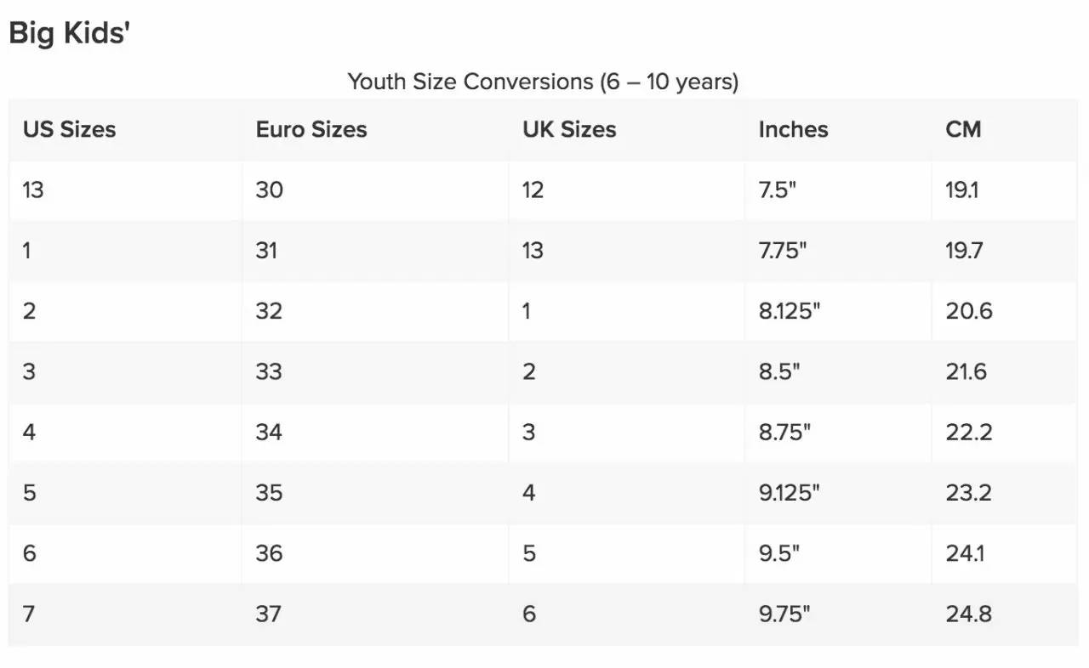Viewport: 1089px width, 668px height.
Task: Click the 24.8 CM value
Action: coord(968,614)
